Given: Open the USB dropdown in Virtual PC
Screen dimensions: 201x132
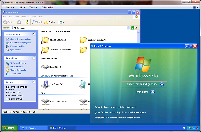Looking at the screenshot, I should point(22,8).
